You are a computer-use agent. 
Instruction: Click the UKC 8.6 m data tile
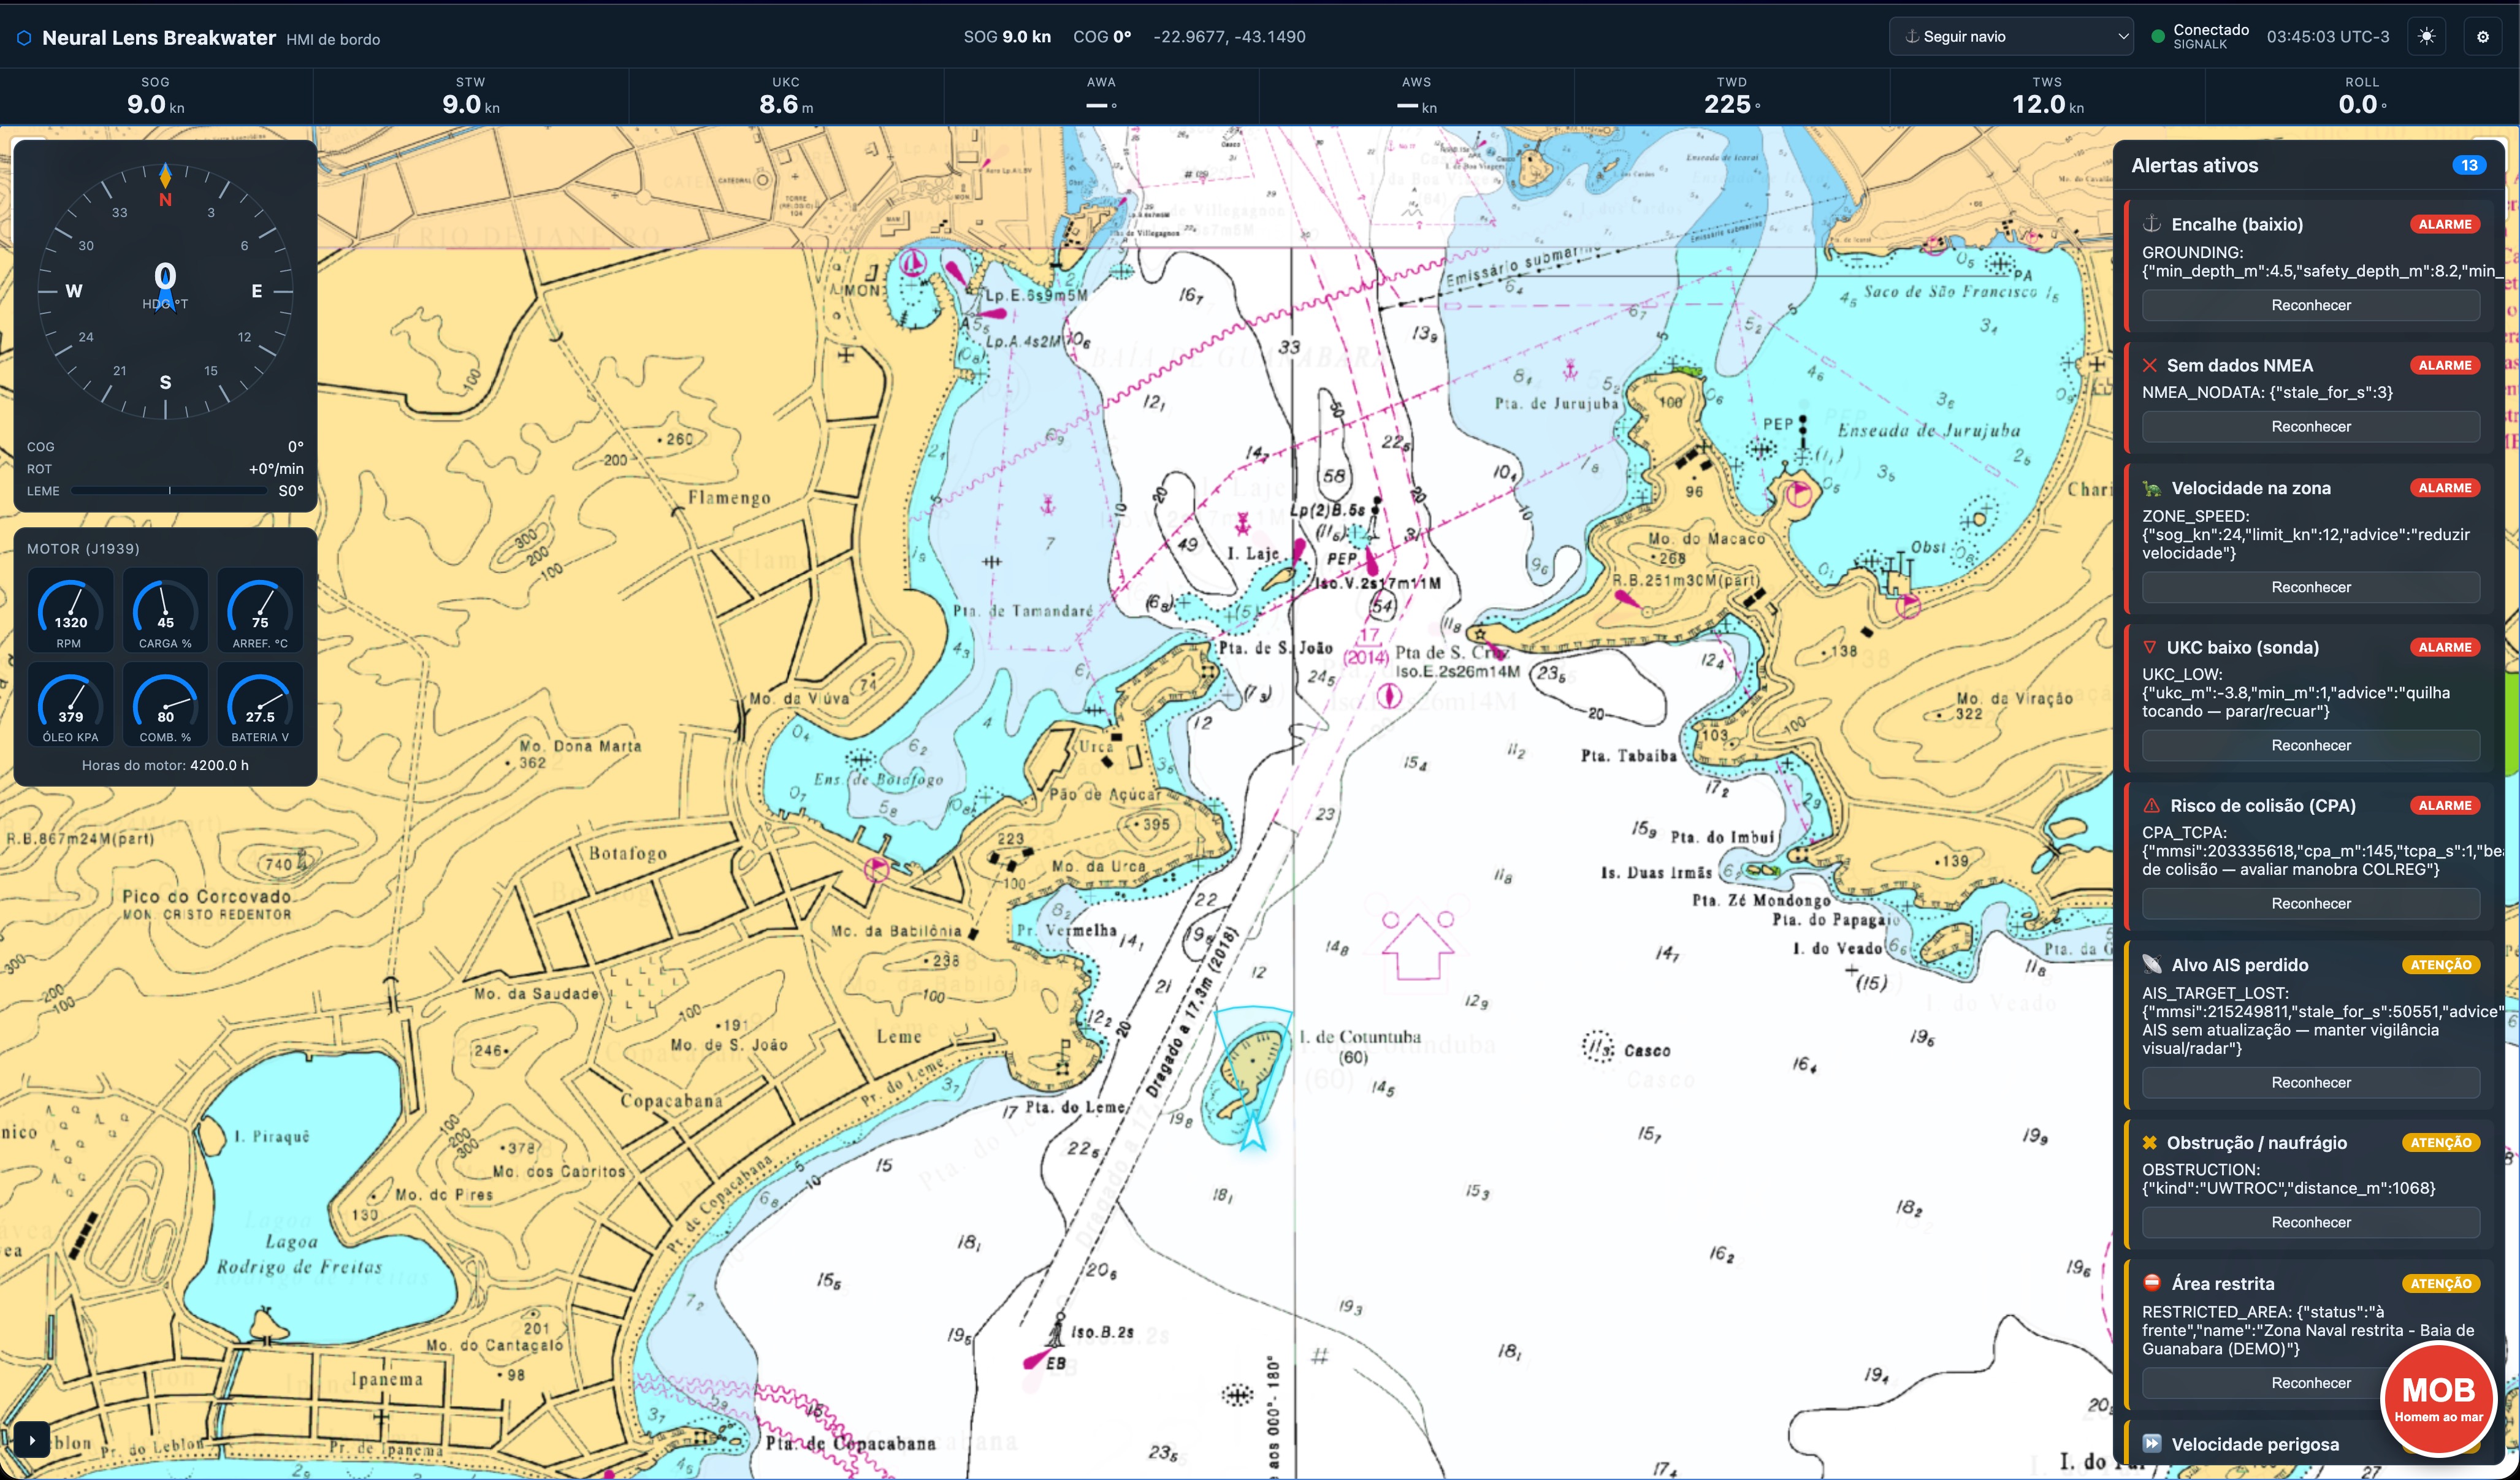[x=786, y=96]
